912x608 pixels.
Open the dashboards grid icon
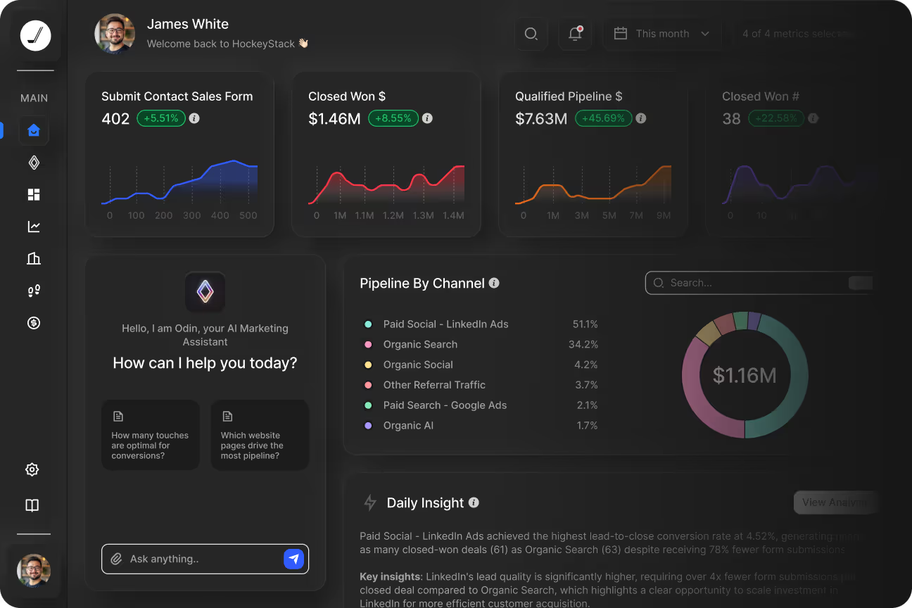click(x=34, y=195)
